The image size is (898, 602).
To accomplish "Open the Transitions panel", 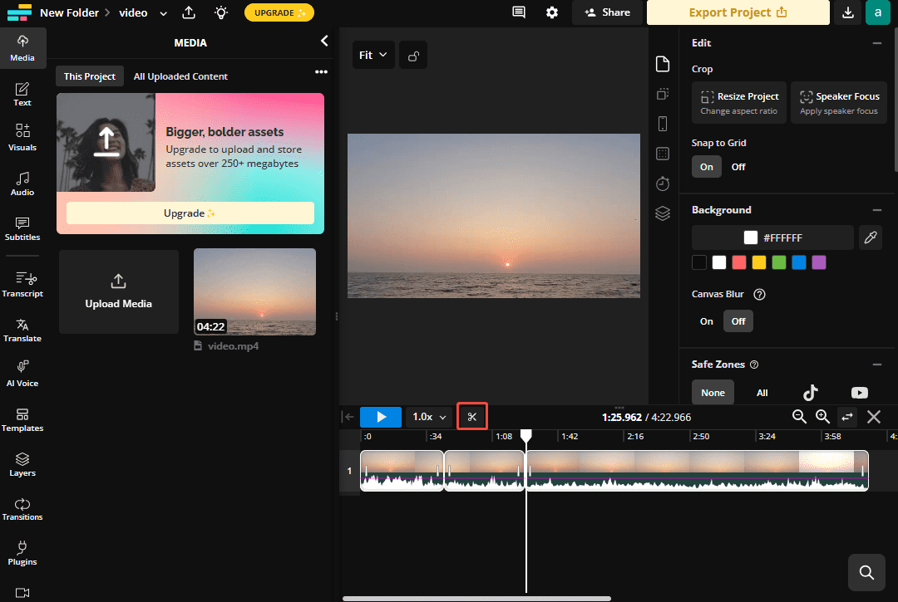I will [x=22, y=509].
